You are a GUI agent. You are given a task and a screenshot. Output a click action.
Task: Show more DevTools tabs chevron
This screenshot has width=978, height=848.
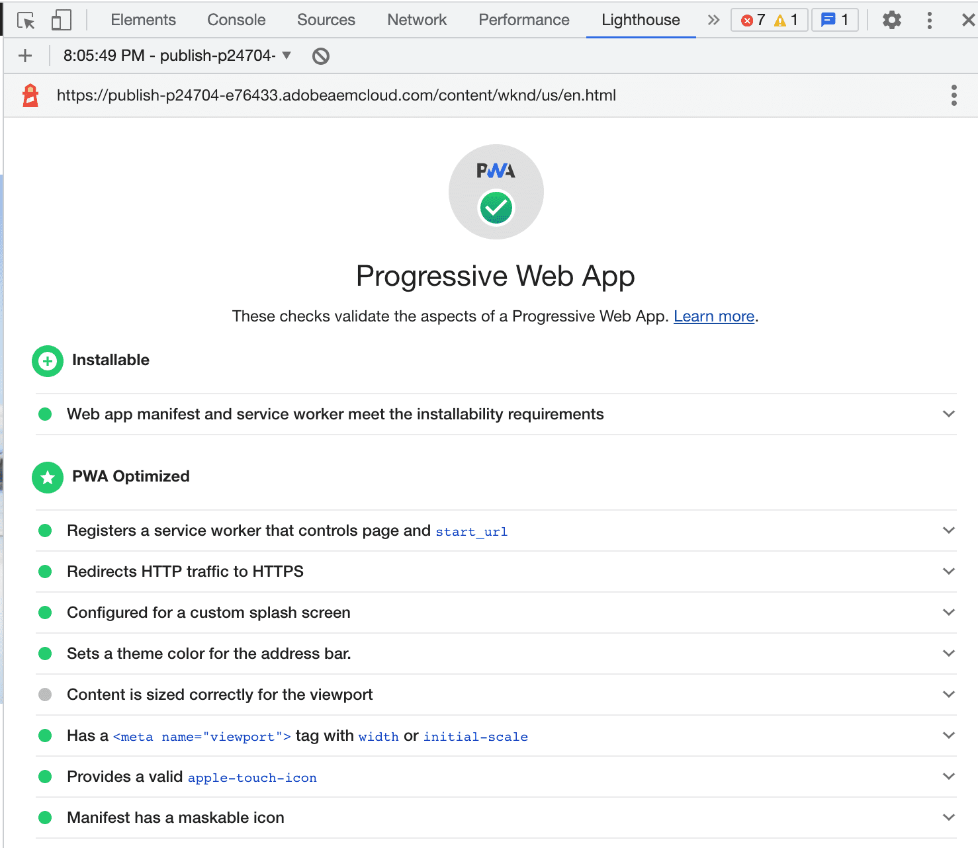tap(713, 21)
